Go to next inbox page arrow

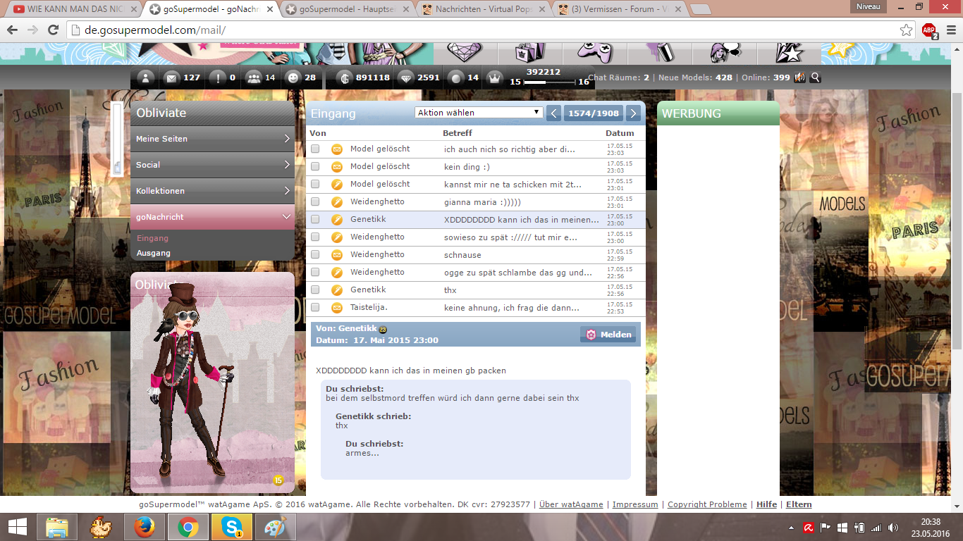633,113
